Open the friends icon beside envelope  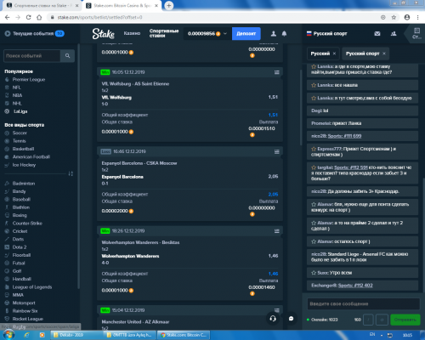coord(394,34)
